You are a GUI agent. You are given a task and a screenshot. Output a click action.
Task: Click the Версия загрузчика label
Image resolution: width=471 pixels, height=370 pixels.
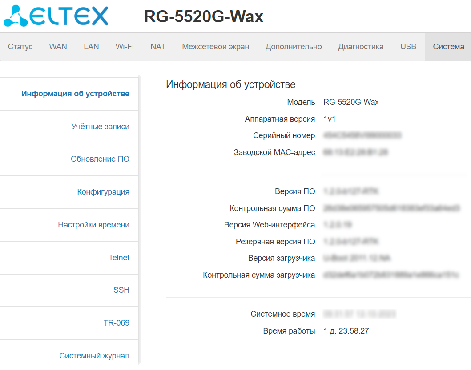[x=281, y=258]
